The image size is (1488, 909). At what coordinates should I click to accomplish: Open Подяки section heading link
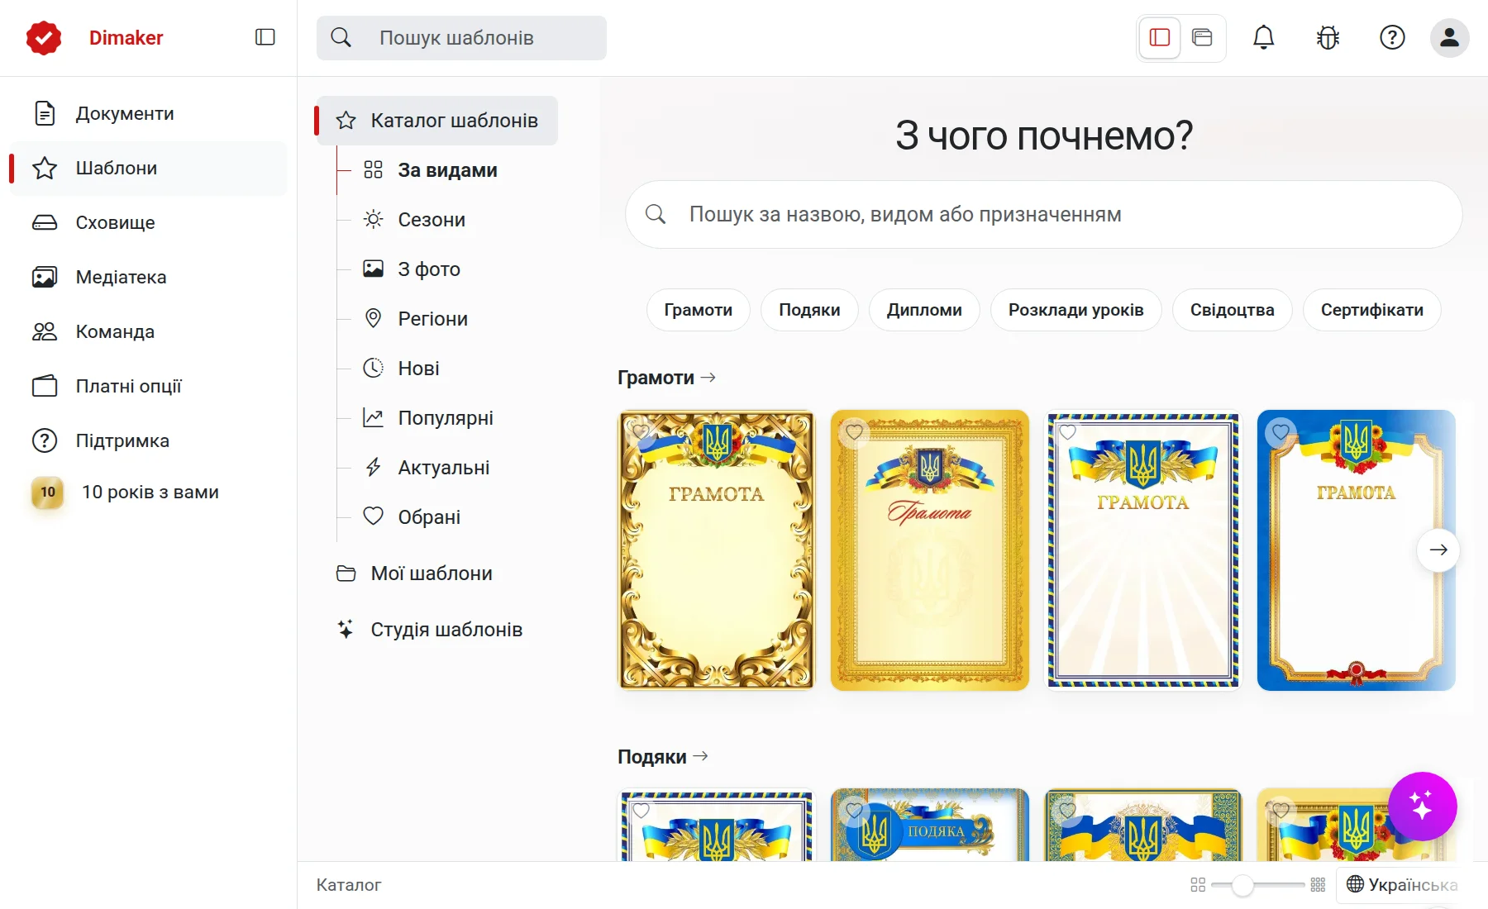662,757
